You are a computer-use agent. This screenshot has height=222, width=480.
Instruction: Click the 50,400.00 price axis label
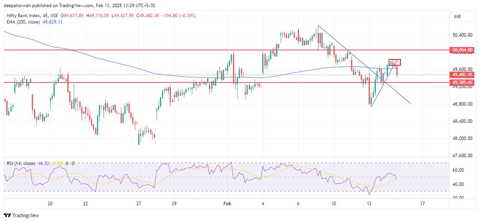[x=462, y=35]
